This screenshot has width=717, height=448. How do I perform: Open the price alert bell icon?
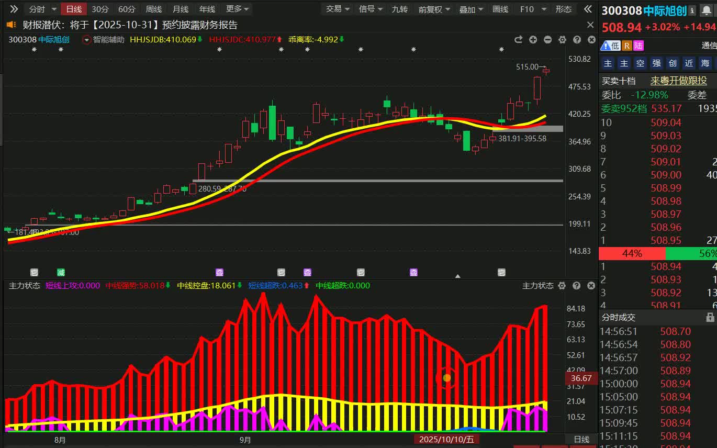click(707, 10)
